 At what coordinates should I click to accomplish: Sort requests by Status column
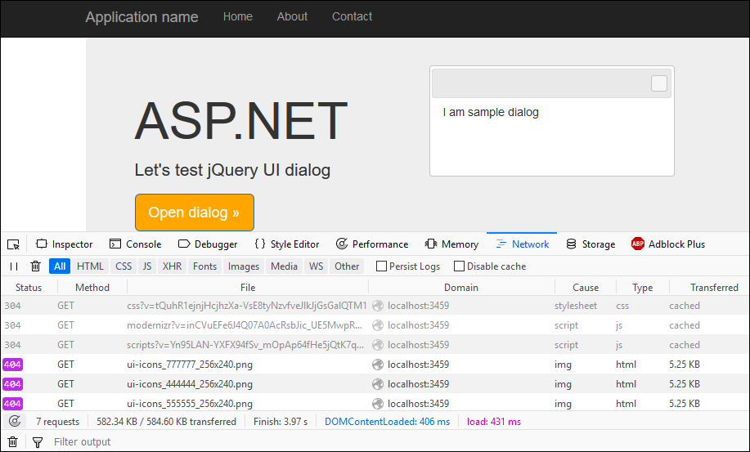pyautogui.click(x=29, y=288)
